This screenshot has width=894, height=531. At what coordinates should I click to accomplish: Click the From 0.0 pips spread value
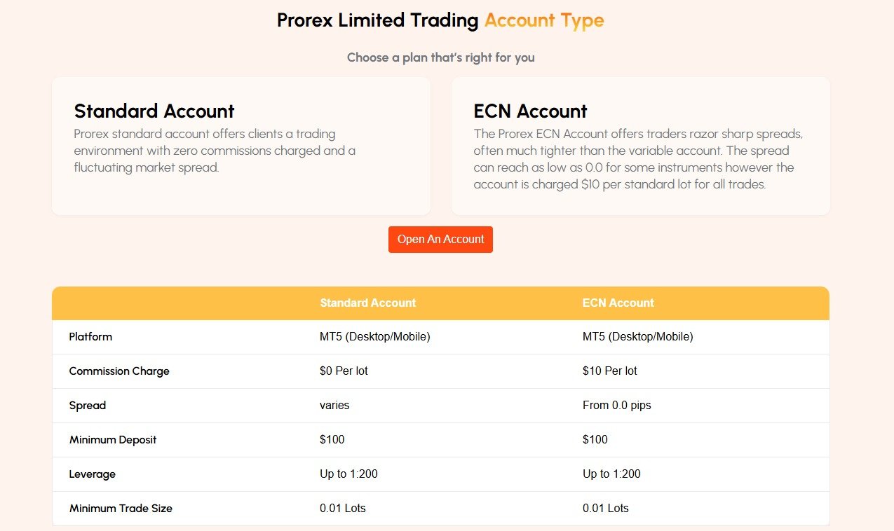pos(617,405)
